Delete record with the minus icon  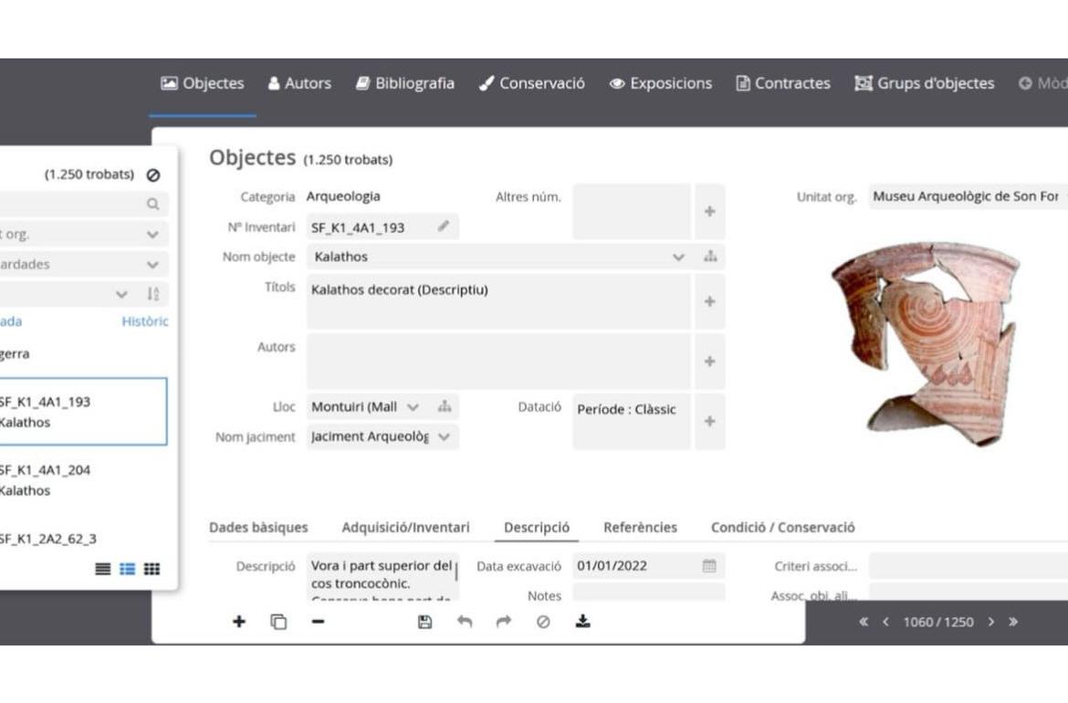coord(318,623)
